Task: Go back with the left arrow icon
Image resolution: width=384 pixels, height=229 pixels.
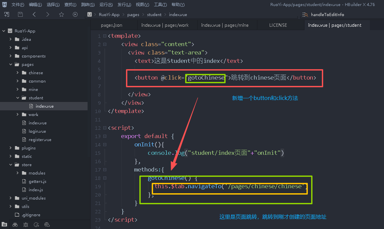Action: point(34,14)
